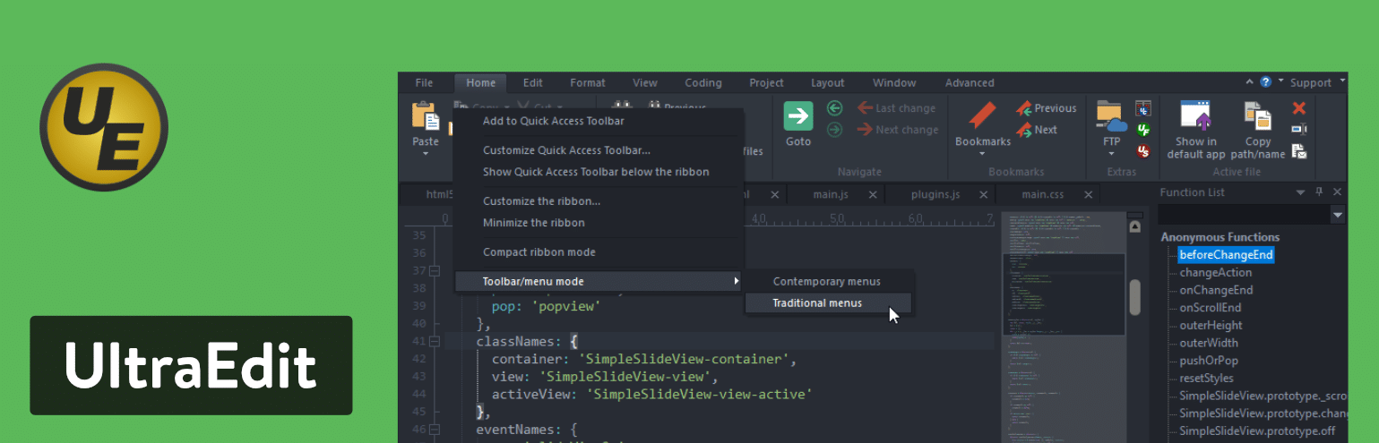The image size is (1379, 443).
Task: Click the red Bookmarks ribbon icon
Action: (x=982, y=116)
